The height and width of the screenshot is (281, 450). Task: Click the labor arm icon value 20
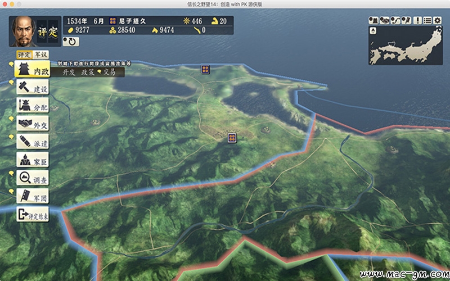click(x=223, y=21)
